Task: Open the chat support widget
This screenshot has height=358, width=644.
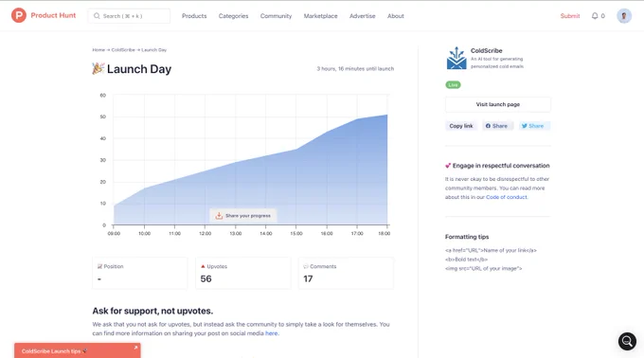Action: click(x=627, y=341)
